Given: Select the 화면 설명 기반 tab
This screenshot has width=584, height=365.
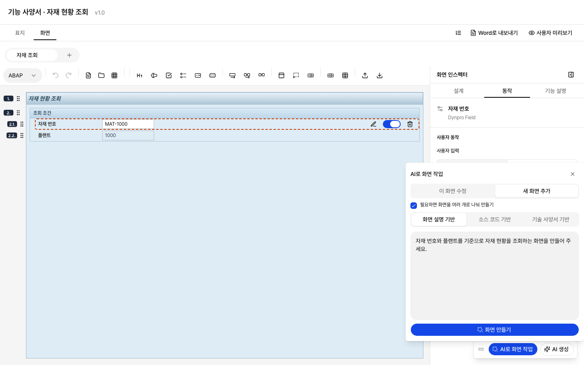Looking at the screenshot, I should (x=439, y=219).
